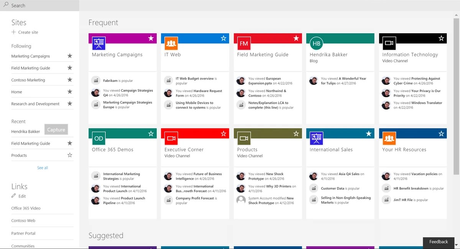Viewport: 460px width, 249px height.
Task: Follow IT Web using its star
Action: 223,38
